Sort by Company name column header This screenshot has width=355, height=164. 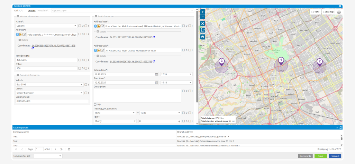[x=21, y=132]
